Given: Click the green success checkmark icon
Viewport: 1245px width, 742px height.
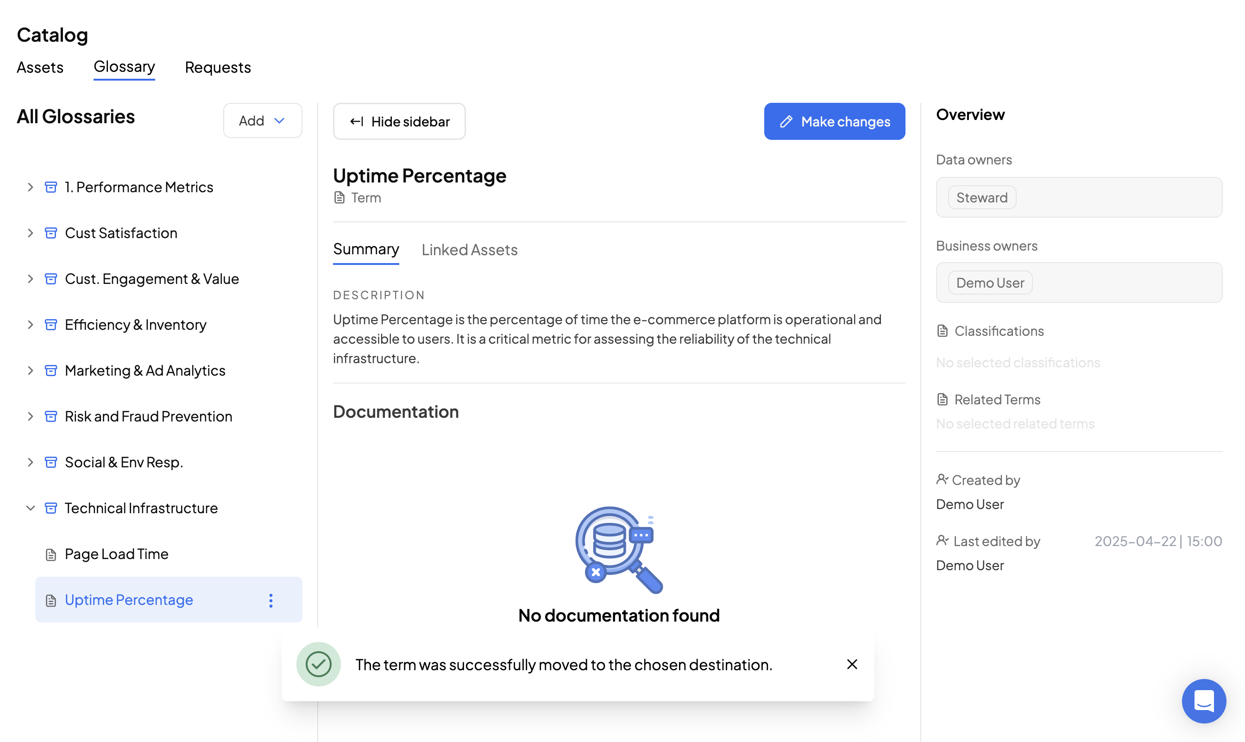Looking at the screenshot, I should click(x=319, y=664).
